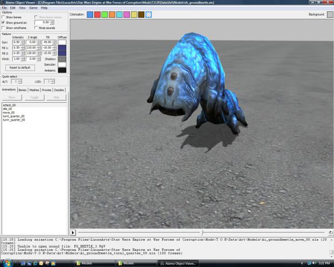Screen dimensions: 334x267
Task: Switch to the Dazzles tab
Action: point(59,90)
